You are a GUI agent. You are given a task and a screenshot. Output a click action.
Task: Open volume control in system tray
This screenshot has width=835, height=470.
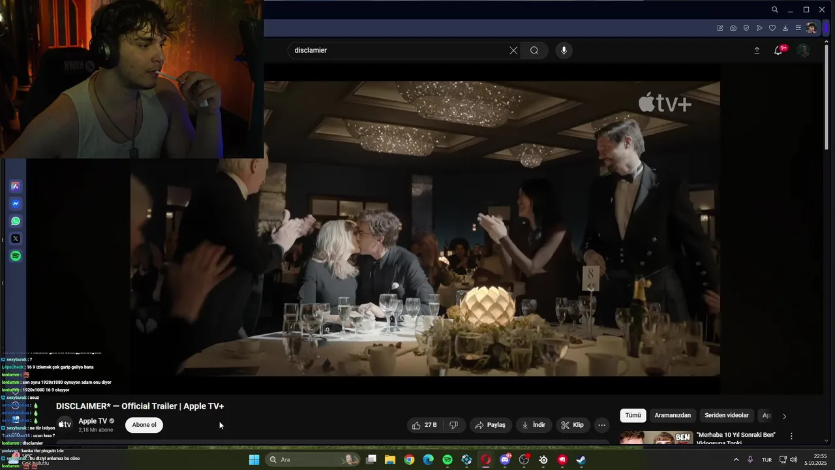tap(794, 460)
